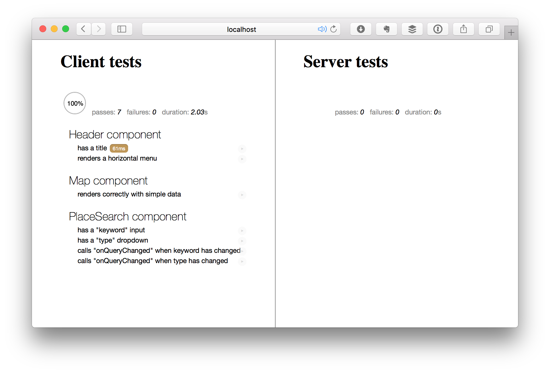Show all tabs overview
The height and width of the screenshot is (373, 550).
[489, 29]
